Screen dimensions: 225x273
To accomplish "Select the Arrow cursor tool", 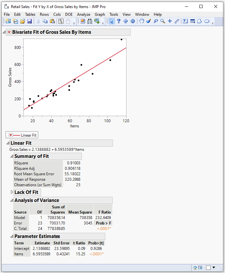I will pyautogui.click(x=112, y=21).
